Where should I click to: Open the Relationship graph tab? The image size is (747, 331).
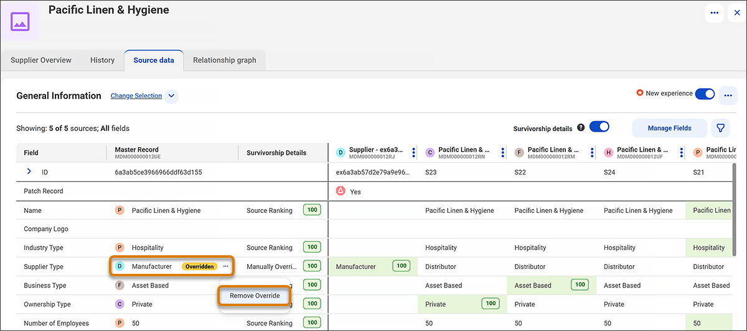[224, 60]
